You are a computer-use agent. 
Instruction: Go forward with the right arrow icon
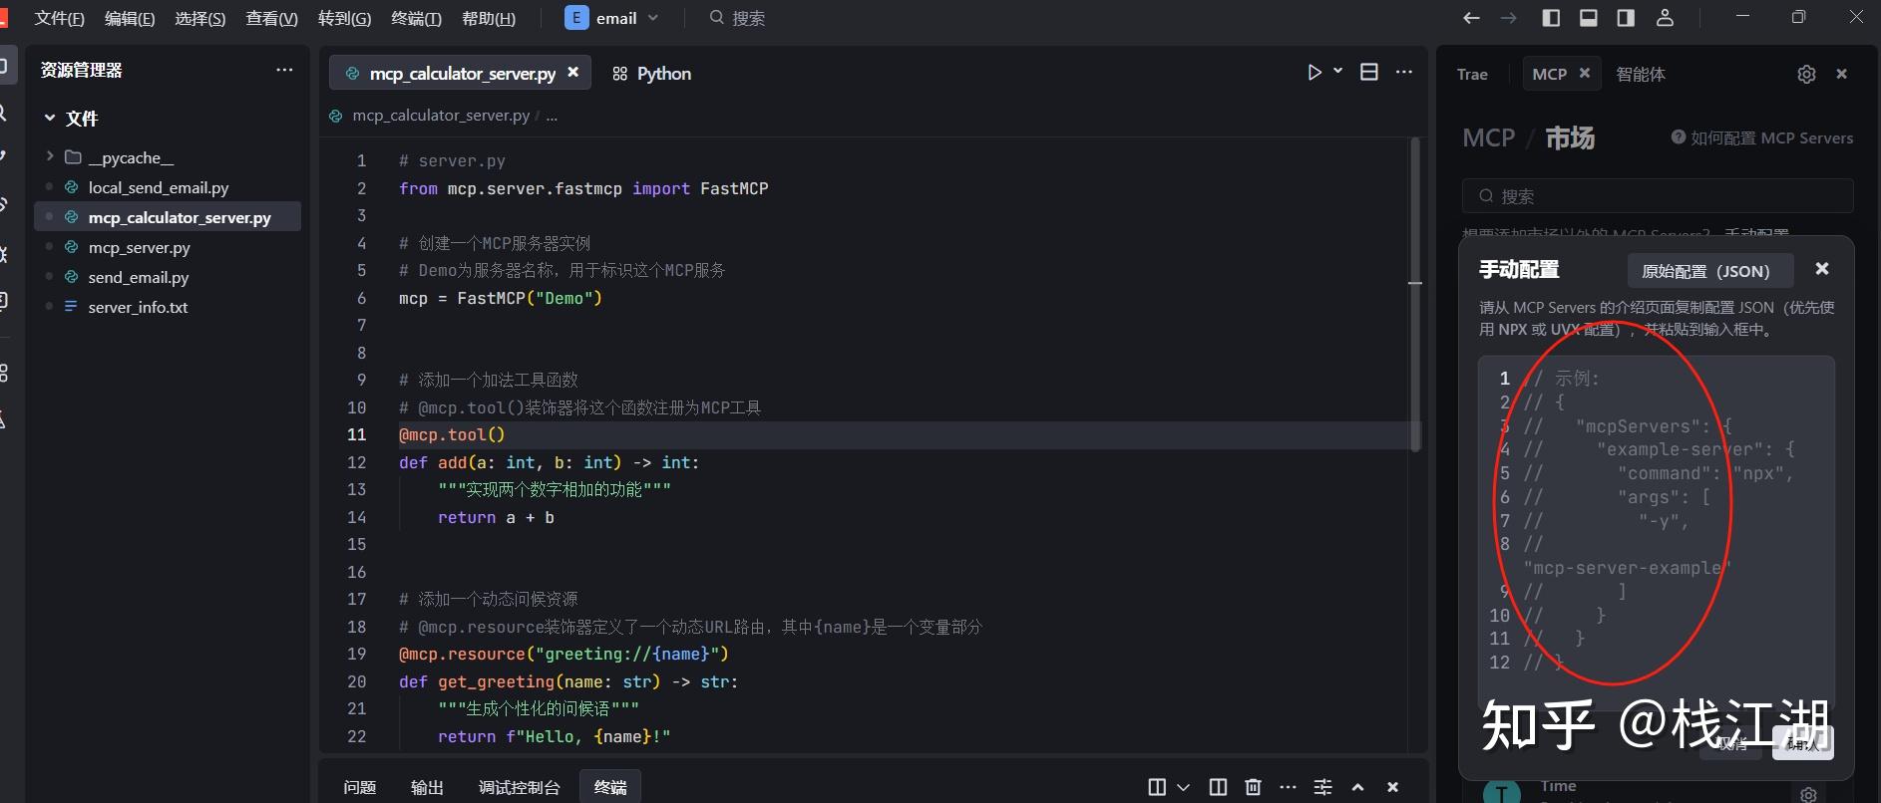point(1509,18)
